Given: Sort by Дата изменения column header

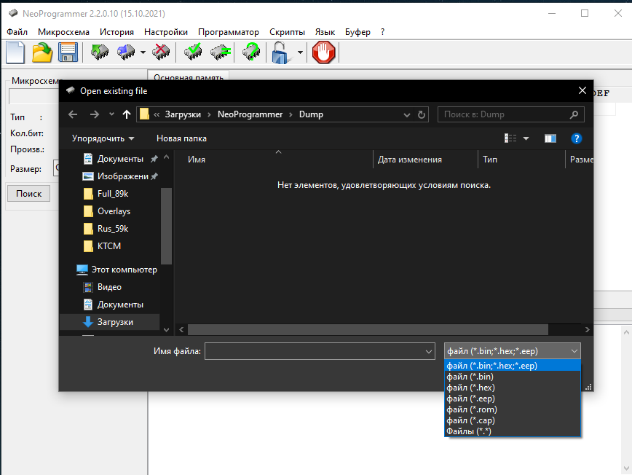Looking at the screenshot, I should pos(409,160).
